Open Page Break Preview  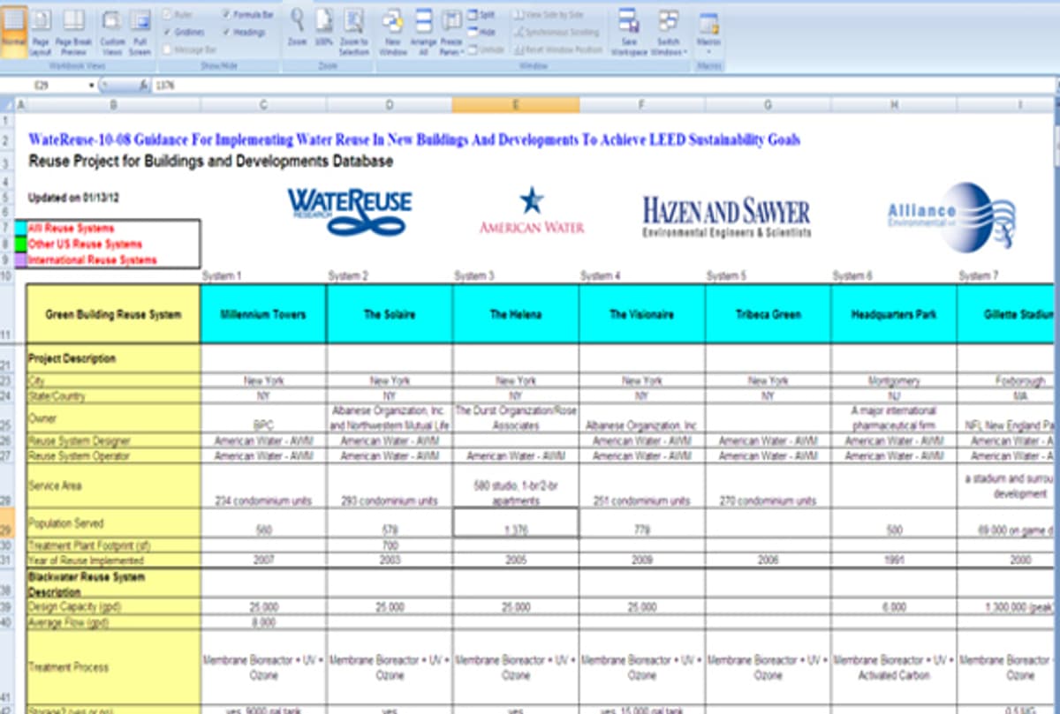[x=74, y=32]
